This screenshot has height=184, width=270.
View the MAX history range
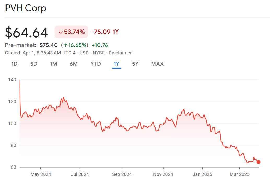click(157, 64)
